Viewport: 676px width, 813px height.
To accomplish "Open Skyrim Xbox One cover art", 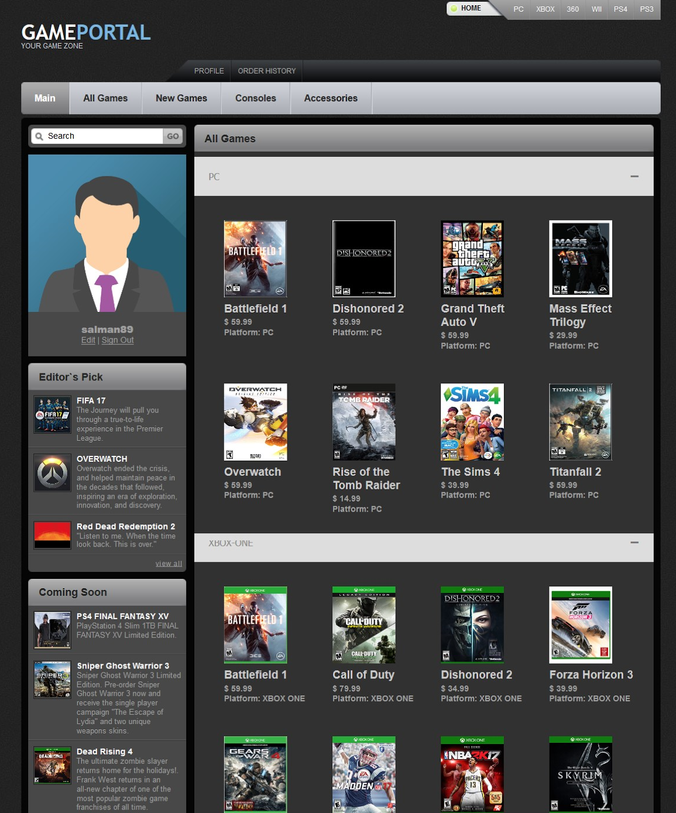I will click(x=580, y=774).
